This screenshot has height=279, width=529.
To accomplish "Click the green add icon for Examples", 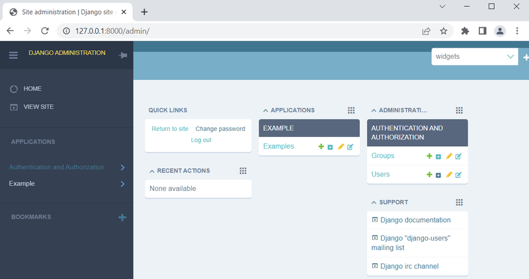I will 321,146.
